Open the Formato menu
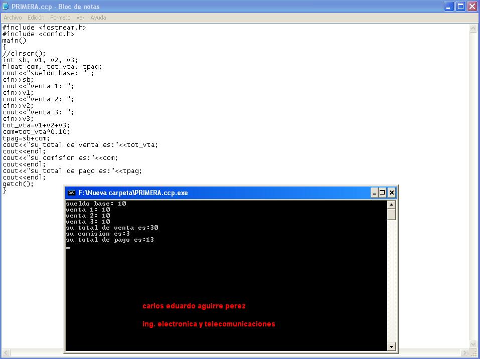This screenshot has width=480, height=359. [60, 18]
